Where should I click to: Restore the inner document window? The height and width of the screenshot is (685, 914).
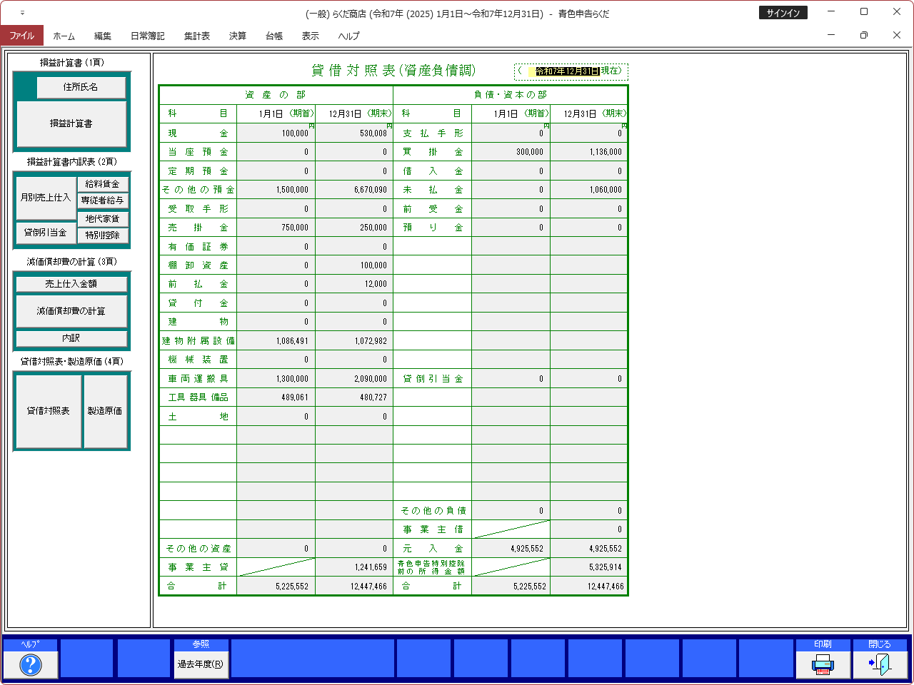point(863,35)
